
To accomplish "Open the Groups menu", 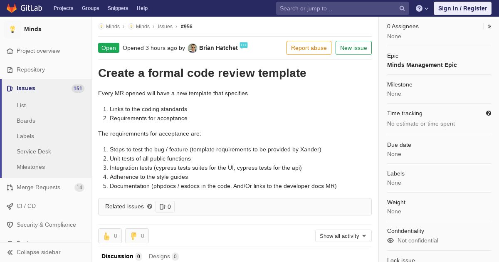I will 91,8.
